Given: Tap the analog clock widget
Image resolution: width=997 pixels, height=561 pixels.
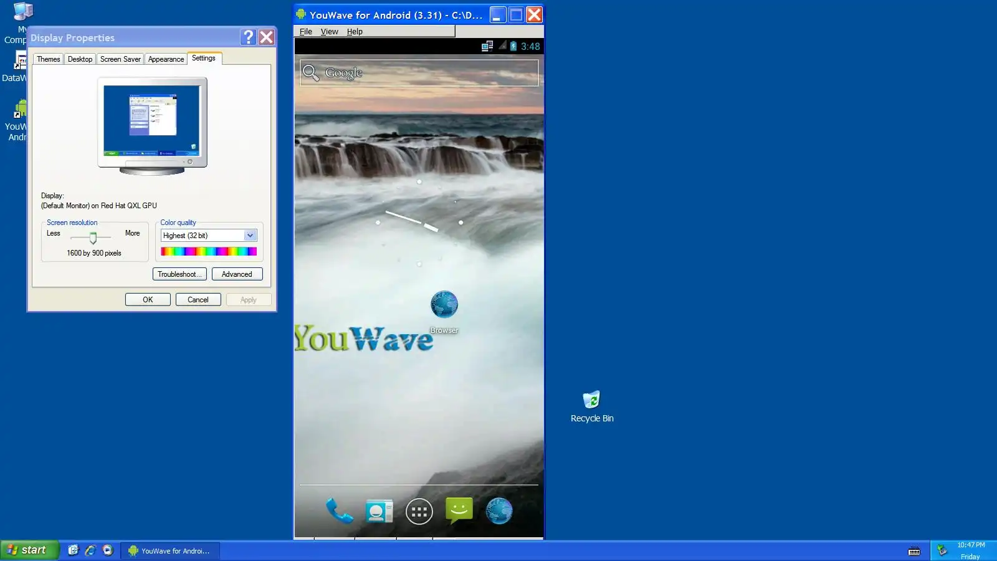Looking at the screenshot, I should click(419, 223).
